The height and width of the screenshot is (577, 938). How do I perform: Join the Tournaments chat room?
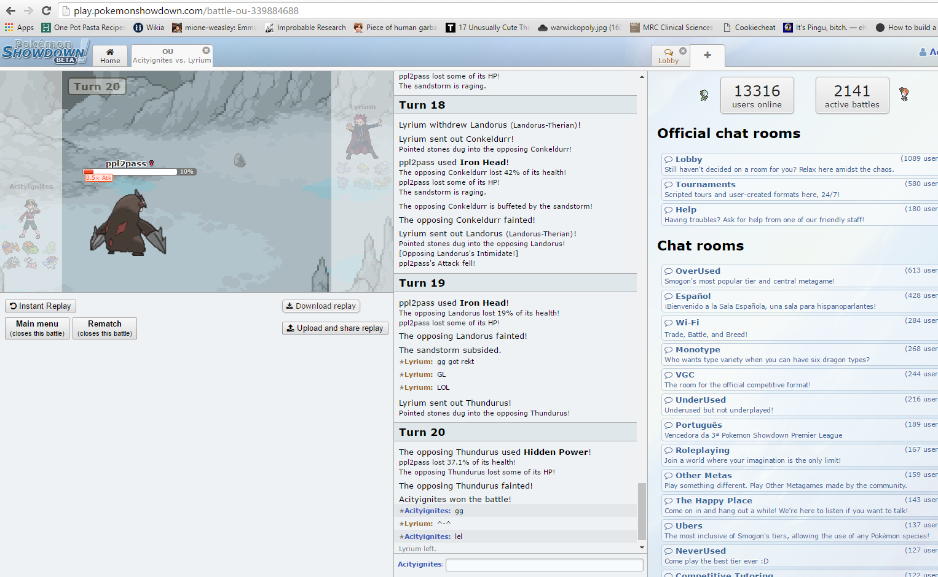coord(799,189)
